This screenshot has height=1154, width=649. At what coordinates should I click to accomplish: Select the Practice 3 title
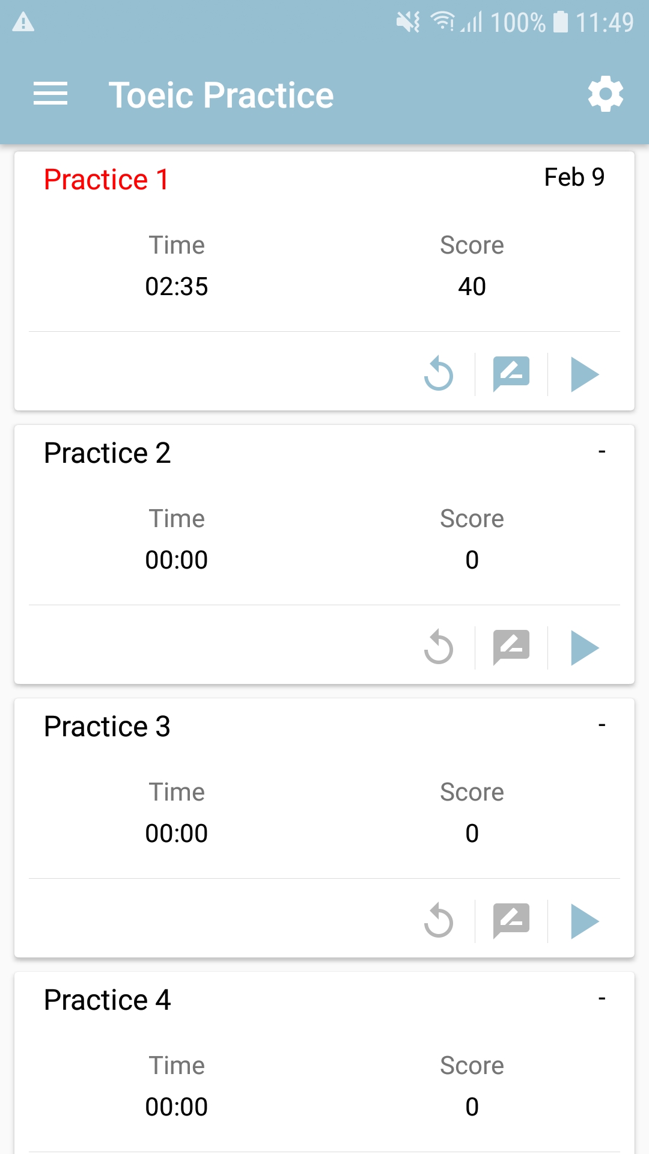tap(108, 727)
